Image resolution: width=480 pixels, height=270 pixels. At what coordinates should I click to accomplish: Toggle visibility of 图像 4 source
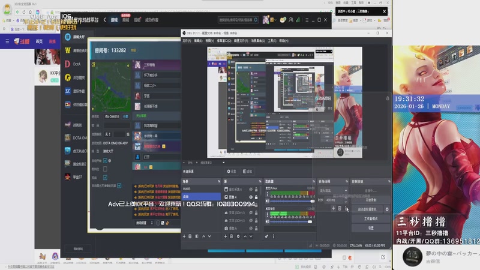click(x=251, y=197)
